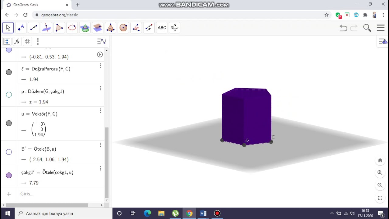Viewport: 389px width, 219px height.
Task: Open the Windows Start menu
Action: [8, 213]
